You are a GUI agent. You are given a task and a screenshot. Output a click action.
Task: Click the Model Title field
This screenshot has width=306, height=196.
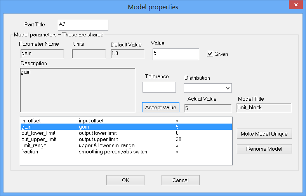264,108
